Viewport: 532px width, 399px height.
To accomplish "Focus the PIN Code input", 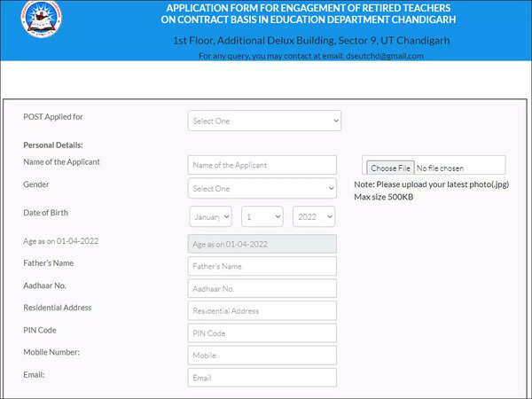I will (x=262, y=333).
